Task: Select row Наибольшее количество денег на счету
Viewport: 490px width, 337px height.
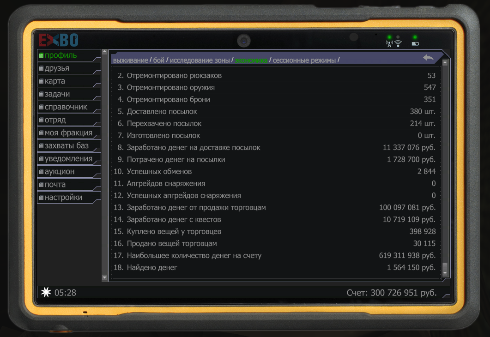Action: pyautogui.click(x=275, y=255)
